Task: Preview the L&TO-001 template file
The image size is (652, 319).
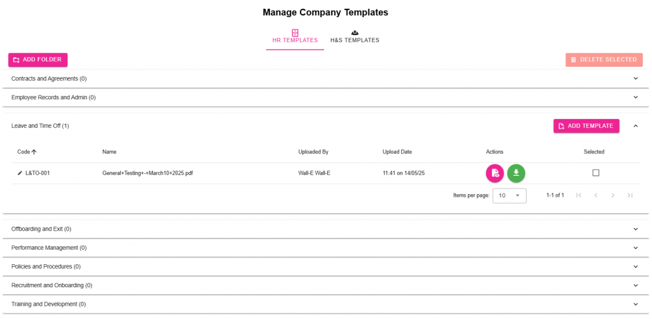Action: (x=495, y=173)
